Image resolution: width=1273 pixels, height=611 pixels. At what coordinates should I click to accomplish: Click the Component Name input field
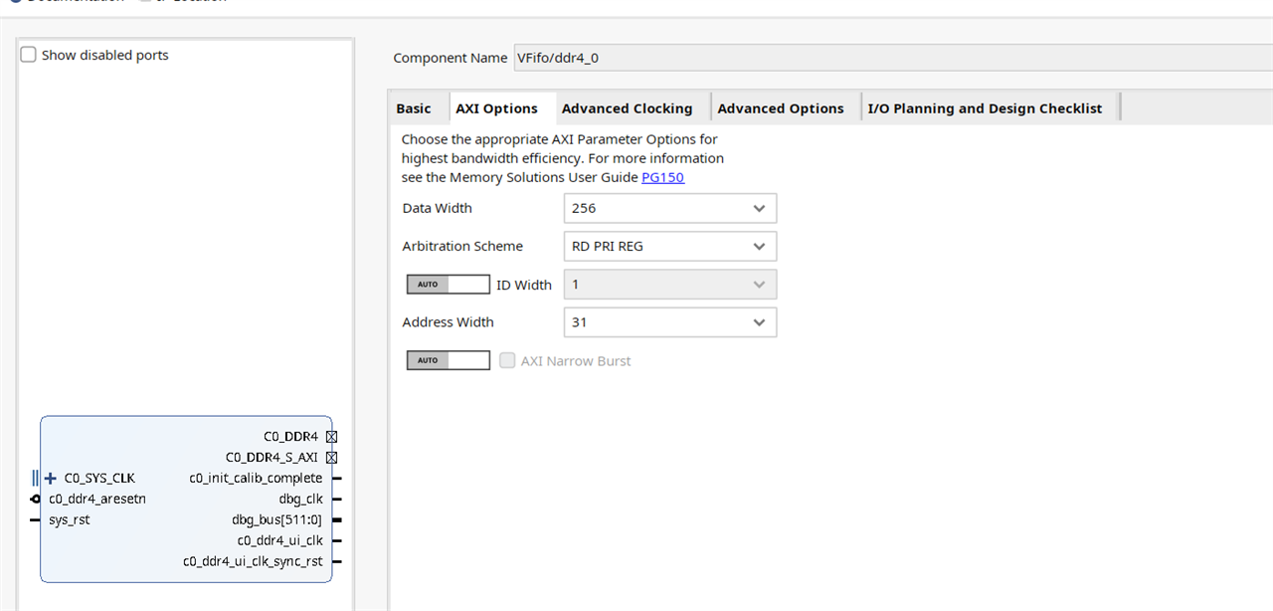(x=893, y=58)
